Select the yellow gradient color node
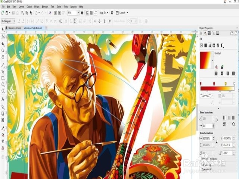 [226, 84]
